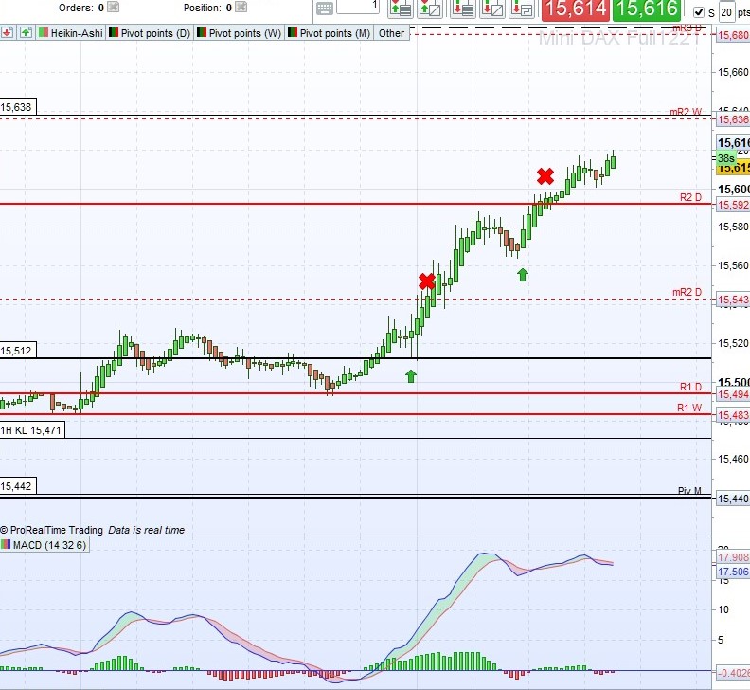Open the Other tab on indicator bar
Viewport: 750px width, 690px height.
(391, 33)
